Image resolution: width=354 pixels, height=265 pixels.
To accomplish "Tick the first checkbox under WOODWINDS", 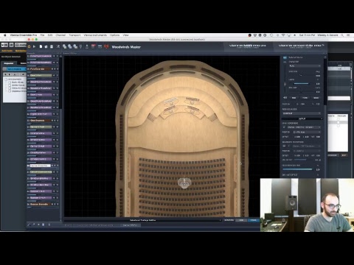I will (10, 82).
